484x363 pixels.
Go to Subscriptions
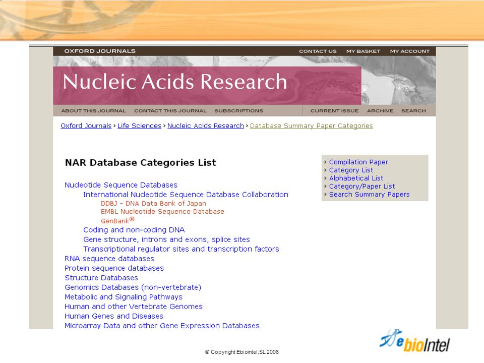pyautogui.click(x=238, y=111)
